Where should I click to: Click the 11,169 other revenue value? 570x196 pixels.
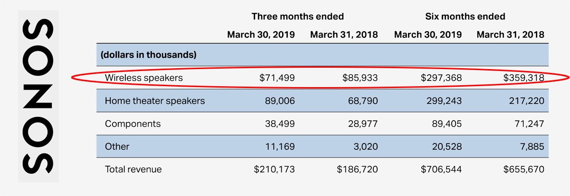click(280, 147)
